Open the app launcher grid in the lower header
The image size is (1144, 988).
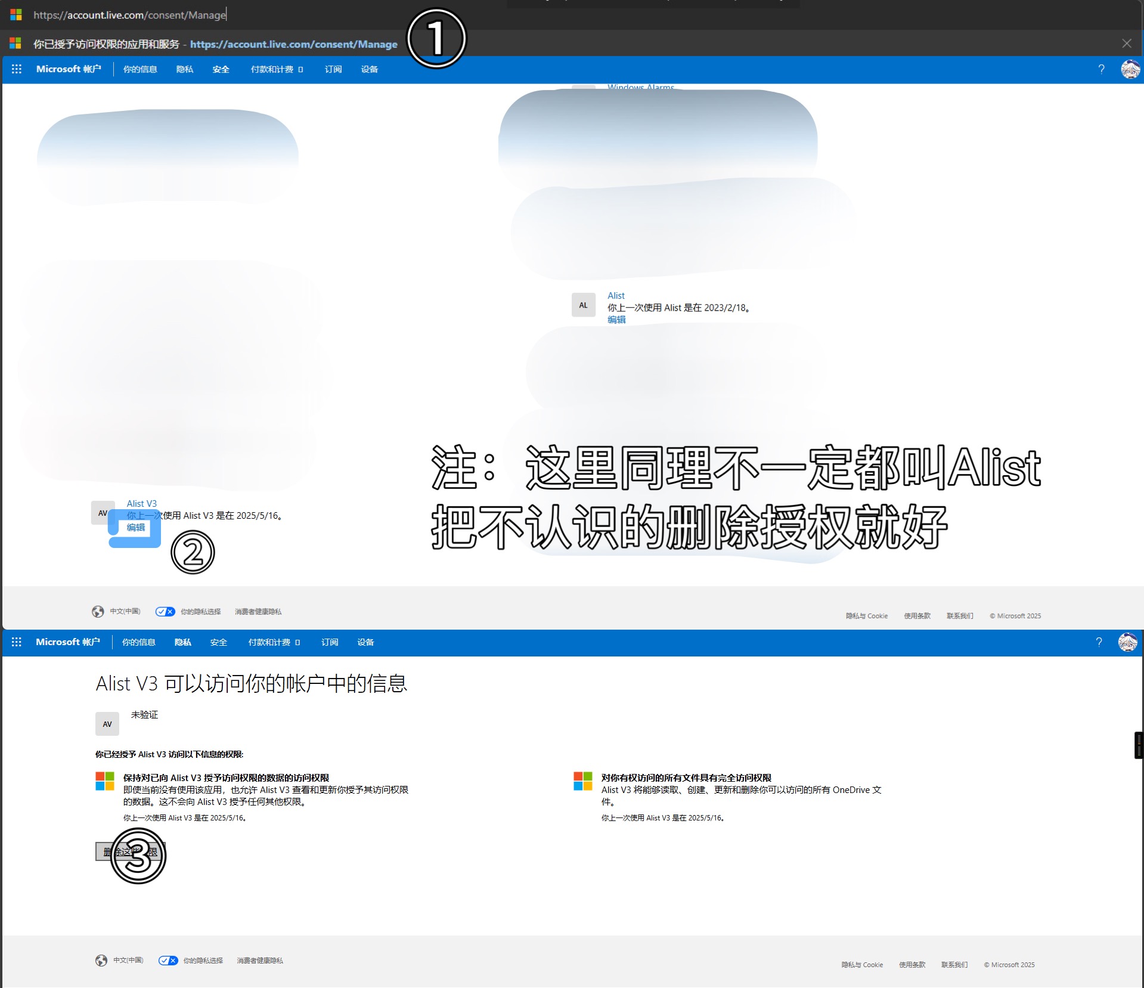17,642
